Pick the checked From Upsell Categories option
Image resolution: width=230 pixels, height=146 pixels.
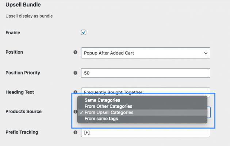(109, 112)
